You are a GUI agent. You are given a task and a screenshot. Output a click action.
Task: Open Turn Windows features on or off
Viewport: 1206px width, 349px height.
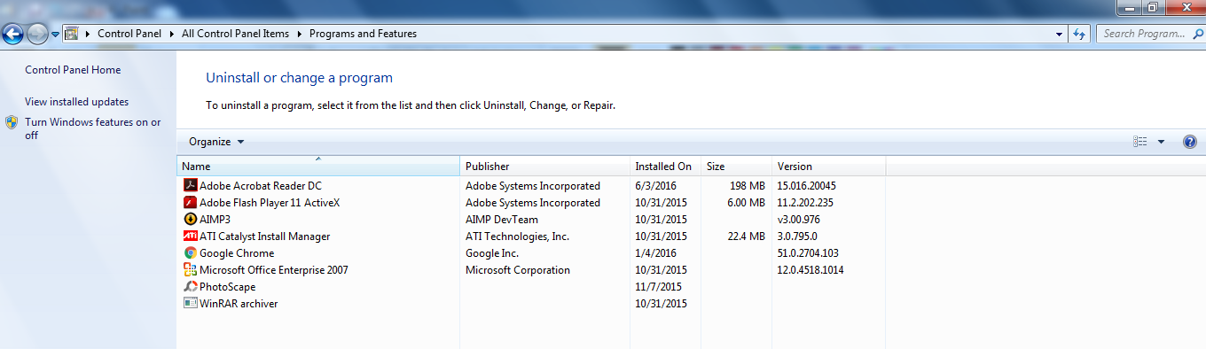(x=93, y=128)
